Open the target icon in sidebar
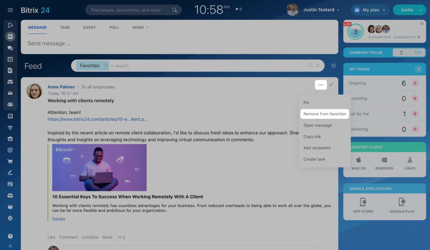The image size is (430, 250). pyautogui.click(x=10, y=150)
